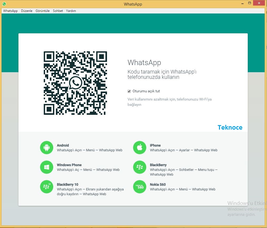Open the Düzenle menu
The width and height of the screenshot is (267, 228).
27,11
